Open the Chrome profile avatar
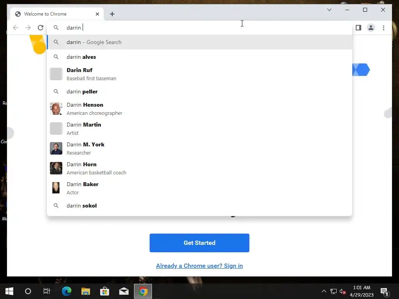 click(x=371, y=28)
